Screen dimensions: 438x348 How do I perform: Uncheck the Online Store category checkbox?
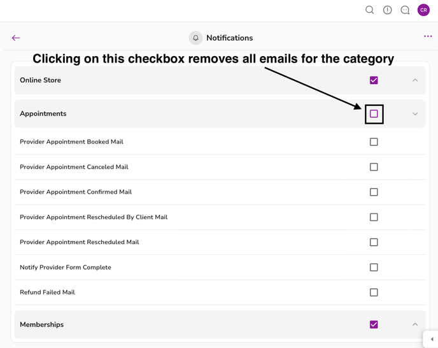point(374,80)
